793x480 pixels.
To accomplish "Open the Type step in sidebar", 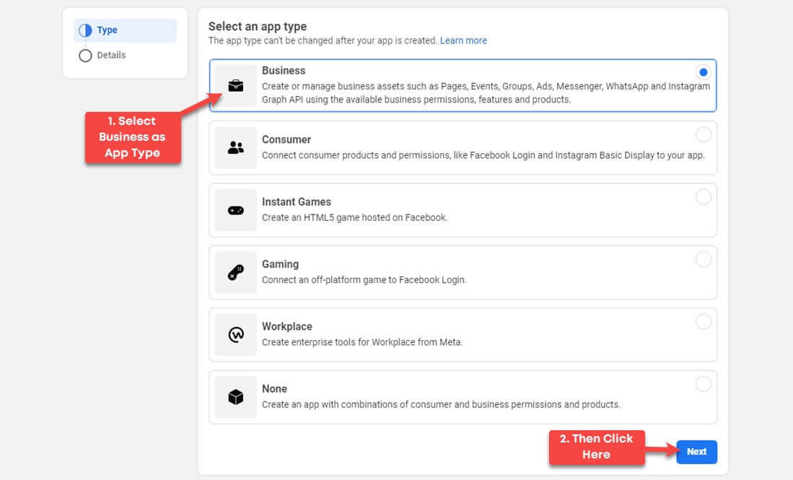I will click(x=125, y=30).
